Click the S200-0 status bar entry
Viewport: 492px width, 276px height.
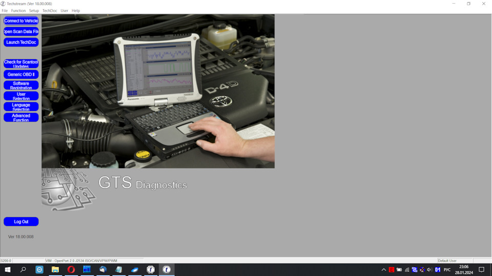(6, 261)
